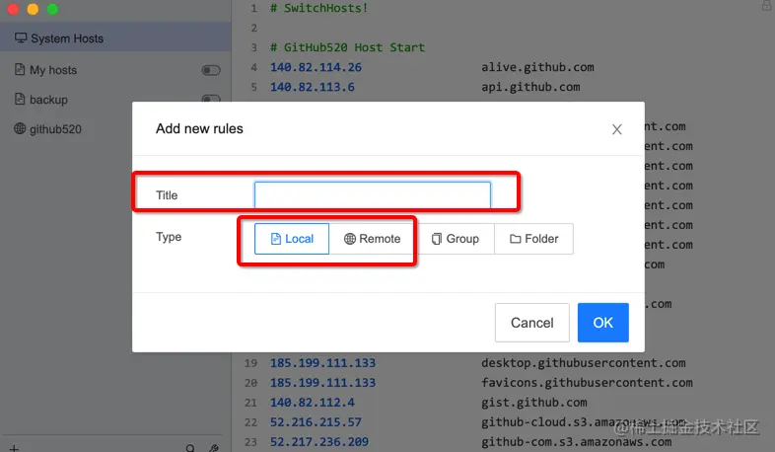
Task: Click IP 140.82.113.6 on line 5
Action: point(313,87)
